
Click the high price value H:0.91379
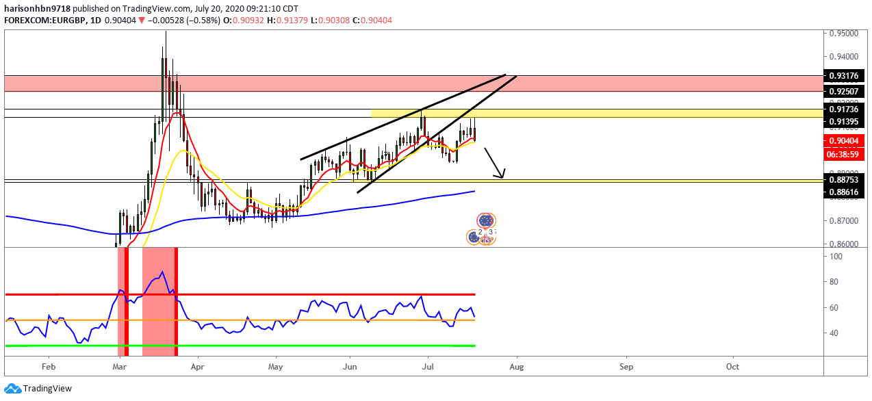coord(286,21)
